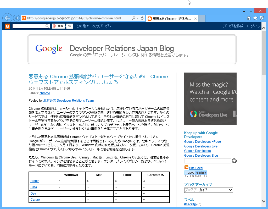This screenshot has height=209, width=268.
Task: Open the Favorites star icon
Action: (255, 18)
